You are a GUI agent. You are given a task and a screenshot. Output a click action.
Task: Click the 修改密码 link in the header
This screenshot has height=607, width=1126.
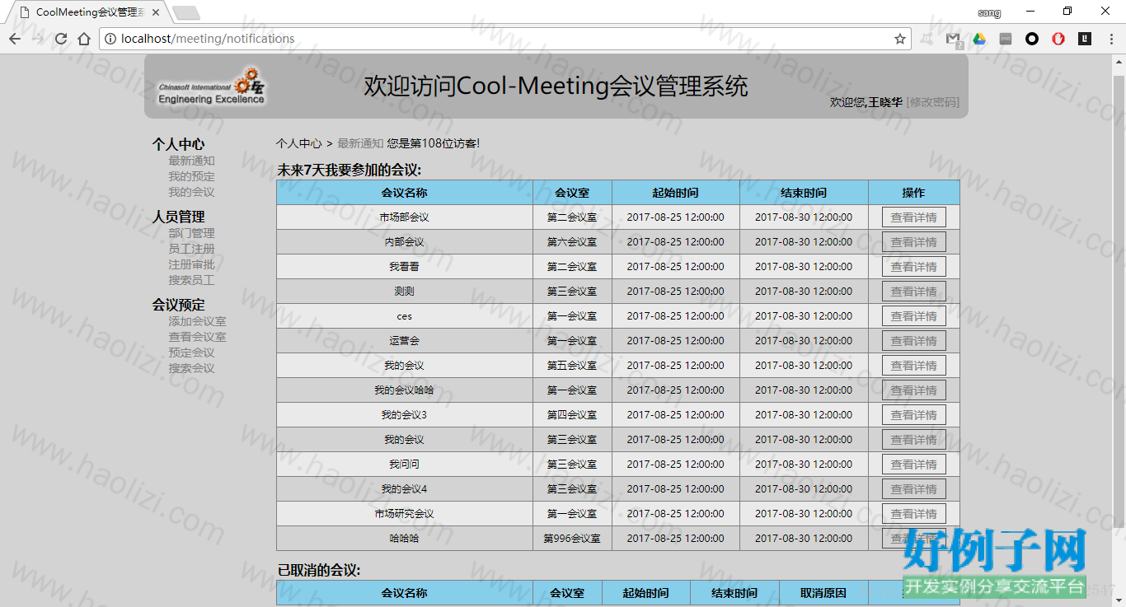tap(932, 102)
